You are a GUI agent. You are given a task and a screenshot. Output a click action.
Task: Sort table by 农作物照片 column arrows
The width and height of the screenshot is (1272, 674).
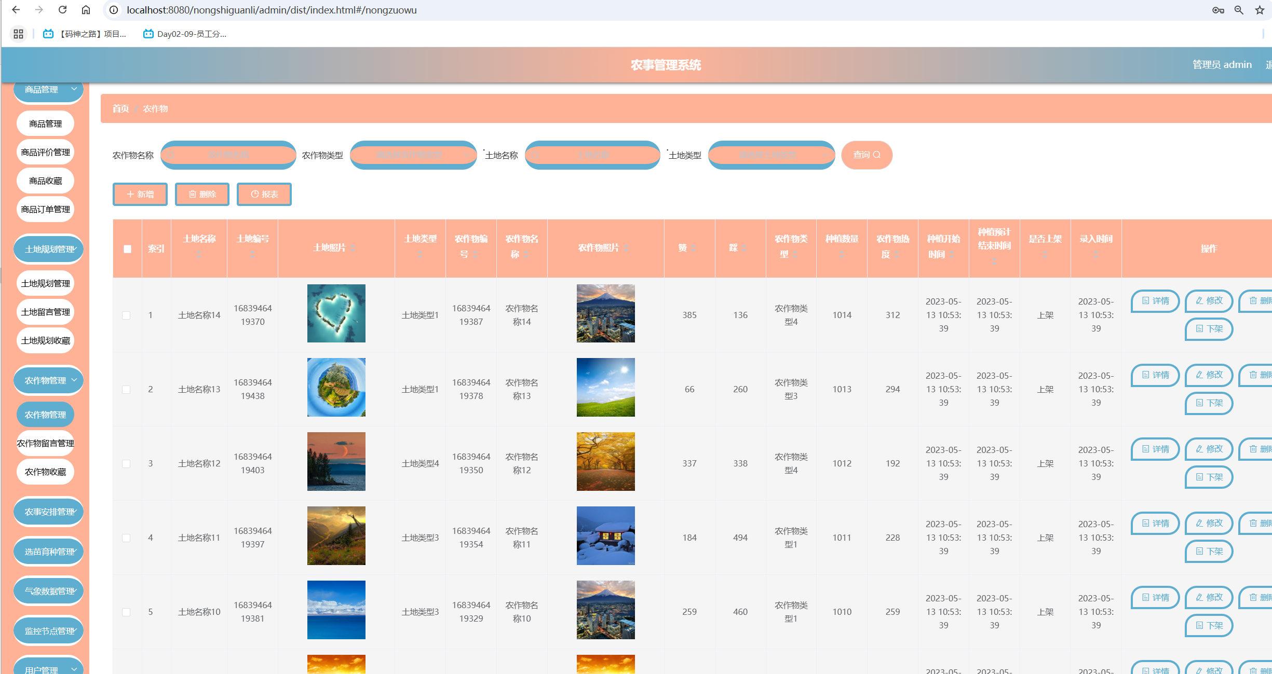(626, 248)
